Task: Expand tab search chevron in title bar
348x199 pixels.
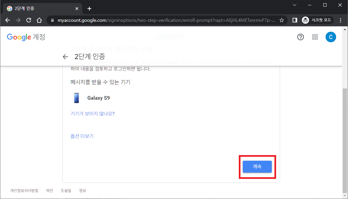Action: pos(295,5)
